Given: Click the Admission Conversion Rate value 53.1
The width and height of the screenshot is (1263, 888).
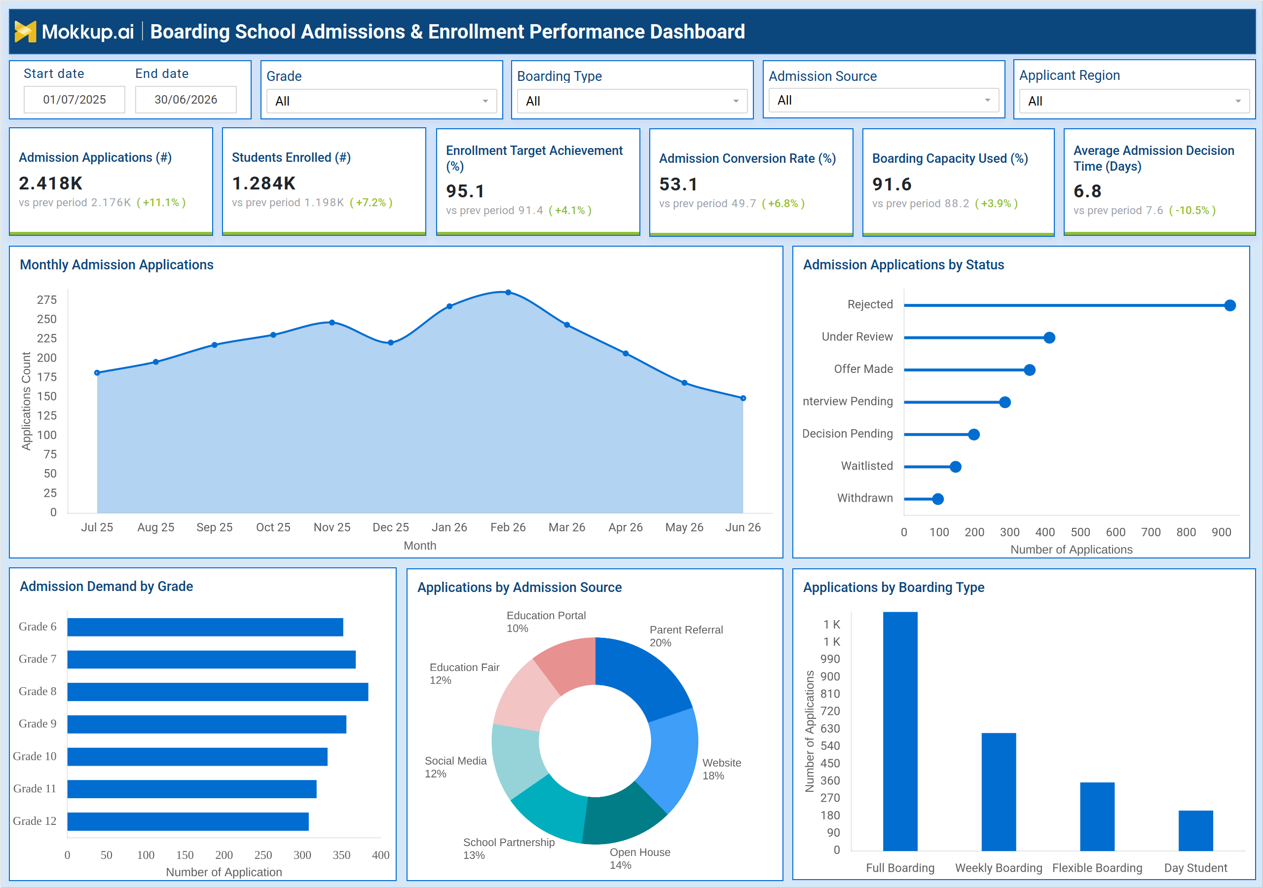Looking at the screenshot, I should point(678,185).
